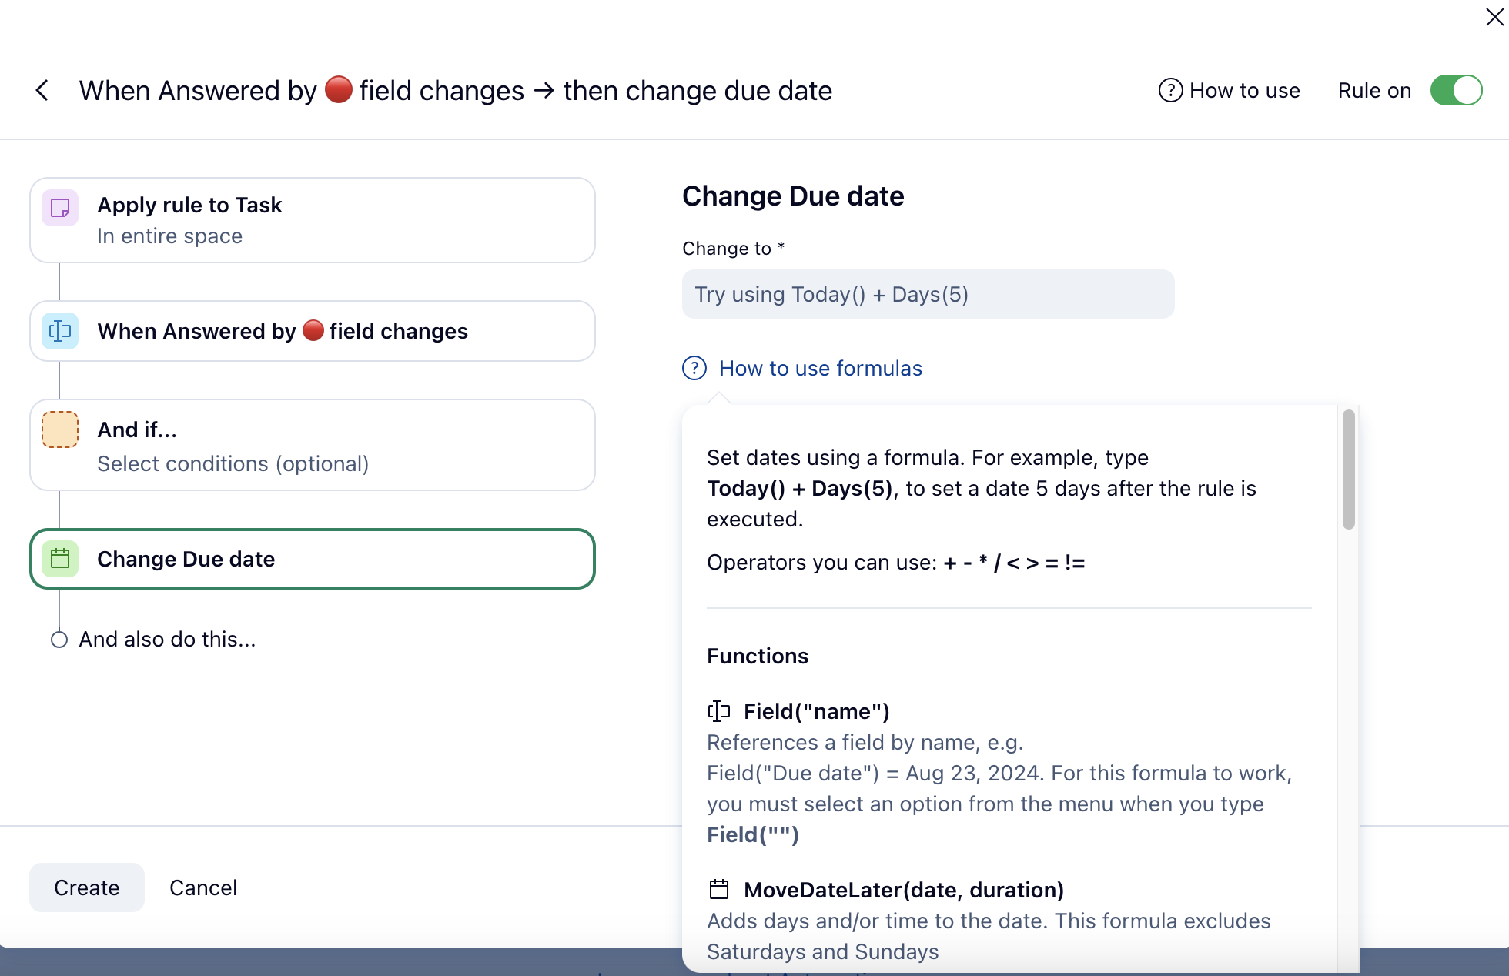Click the dashed orange condition icon
This screenshot has width=1509, height=976.
tap(60, 430)
